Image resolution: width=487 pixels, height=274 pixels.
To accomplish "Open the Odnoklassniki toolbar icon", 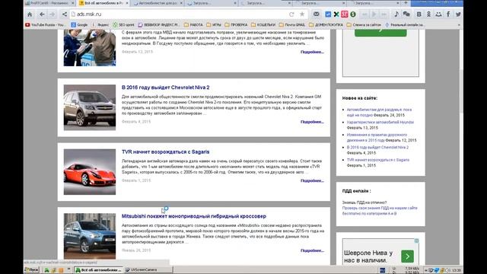I will pyautogui.click(x=428, y=14).
